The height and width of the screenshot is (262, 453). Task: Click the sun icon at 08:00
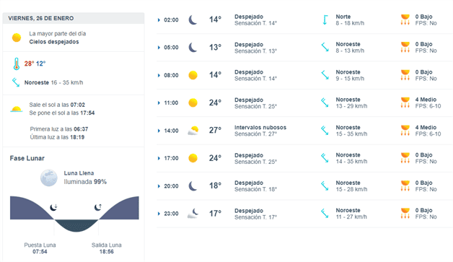click(x=193, y=75)
